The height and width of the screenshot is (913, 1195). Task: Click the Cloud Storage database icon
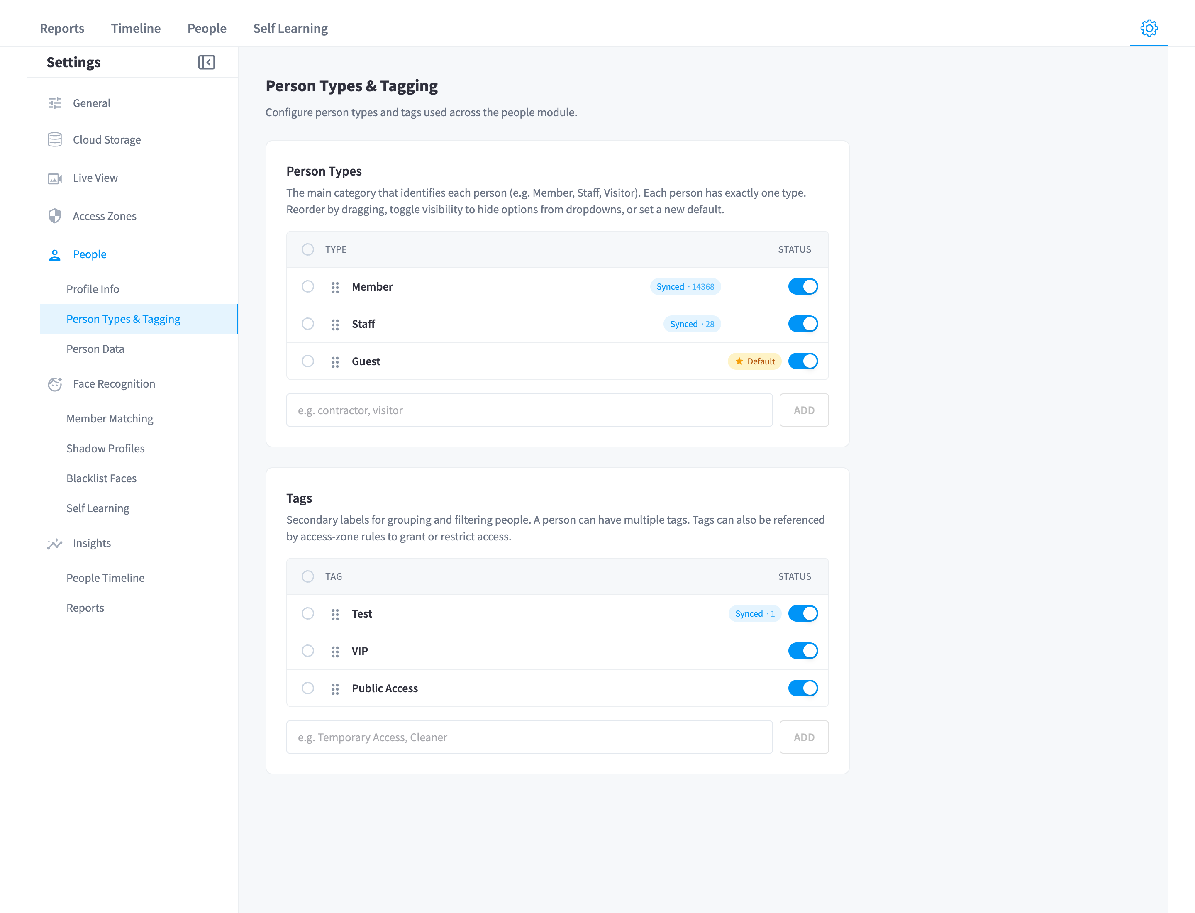coord(55,140)
